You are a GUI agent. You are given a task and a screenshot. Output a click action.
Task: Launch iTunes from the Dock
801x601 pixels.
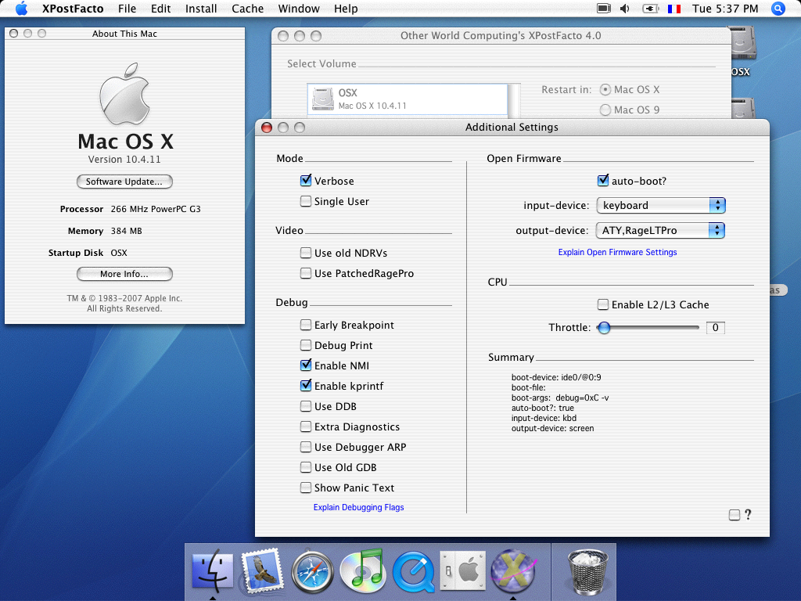pos(362,570)
